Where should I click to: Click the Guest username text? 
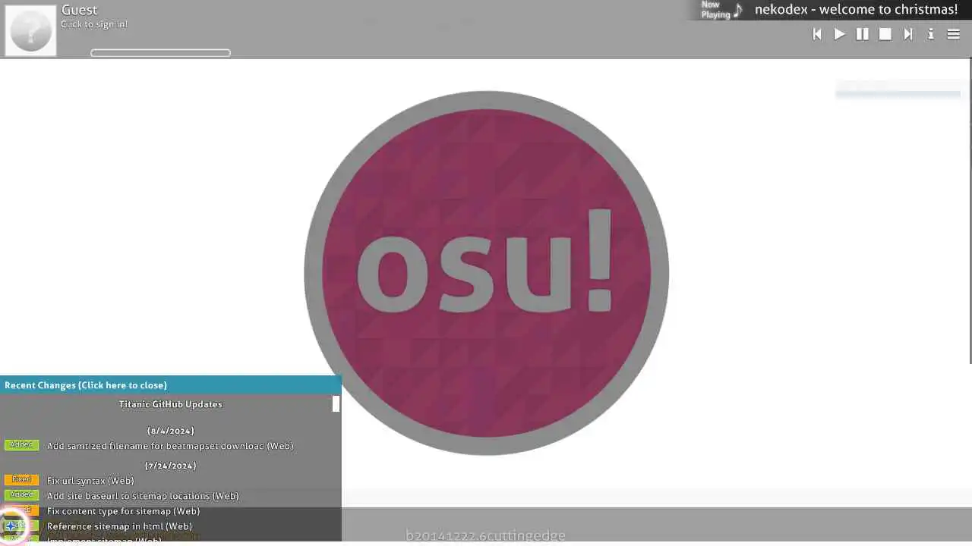click(x=79, y=10)
